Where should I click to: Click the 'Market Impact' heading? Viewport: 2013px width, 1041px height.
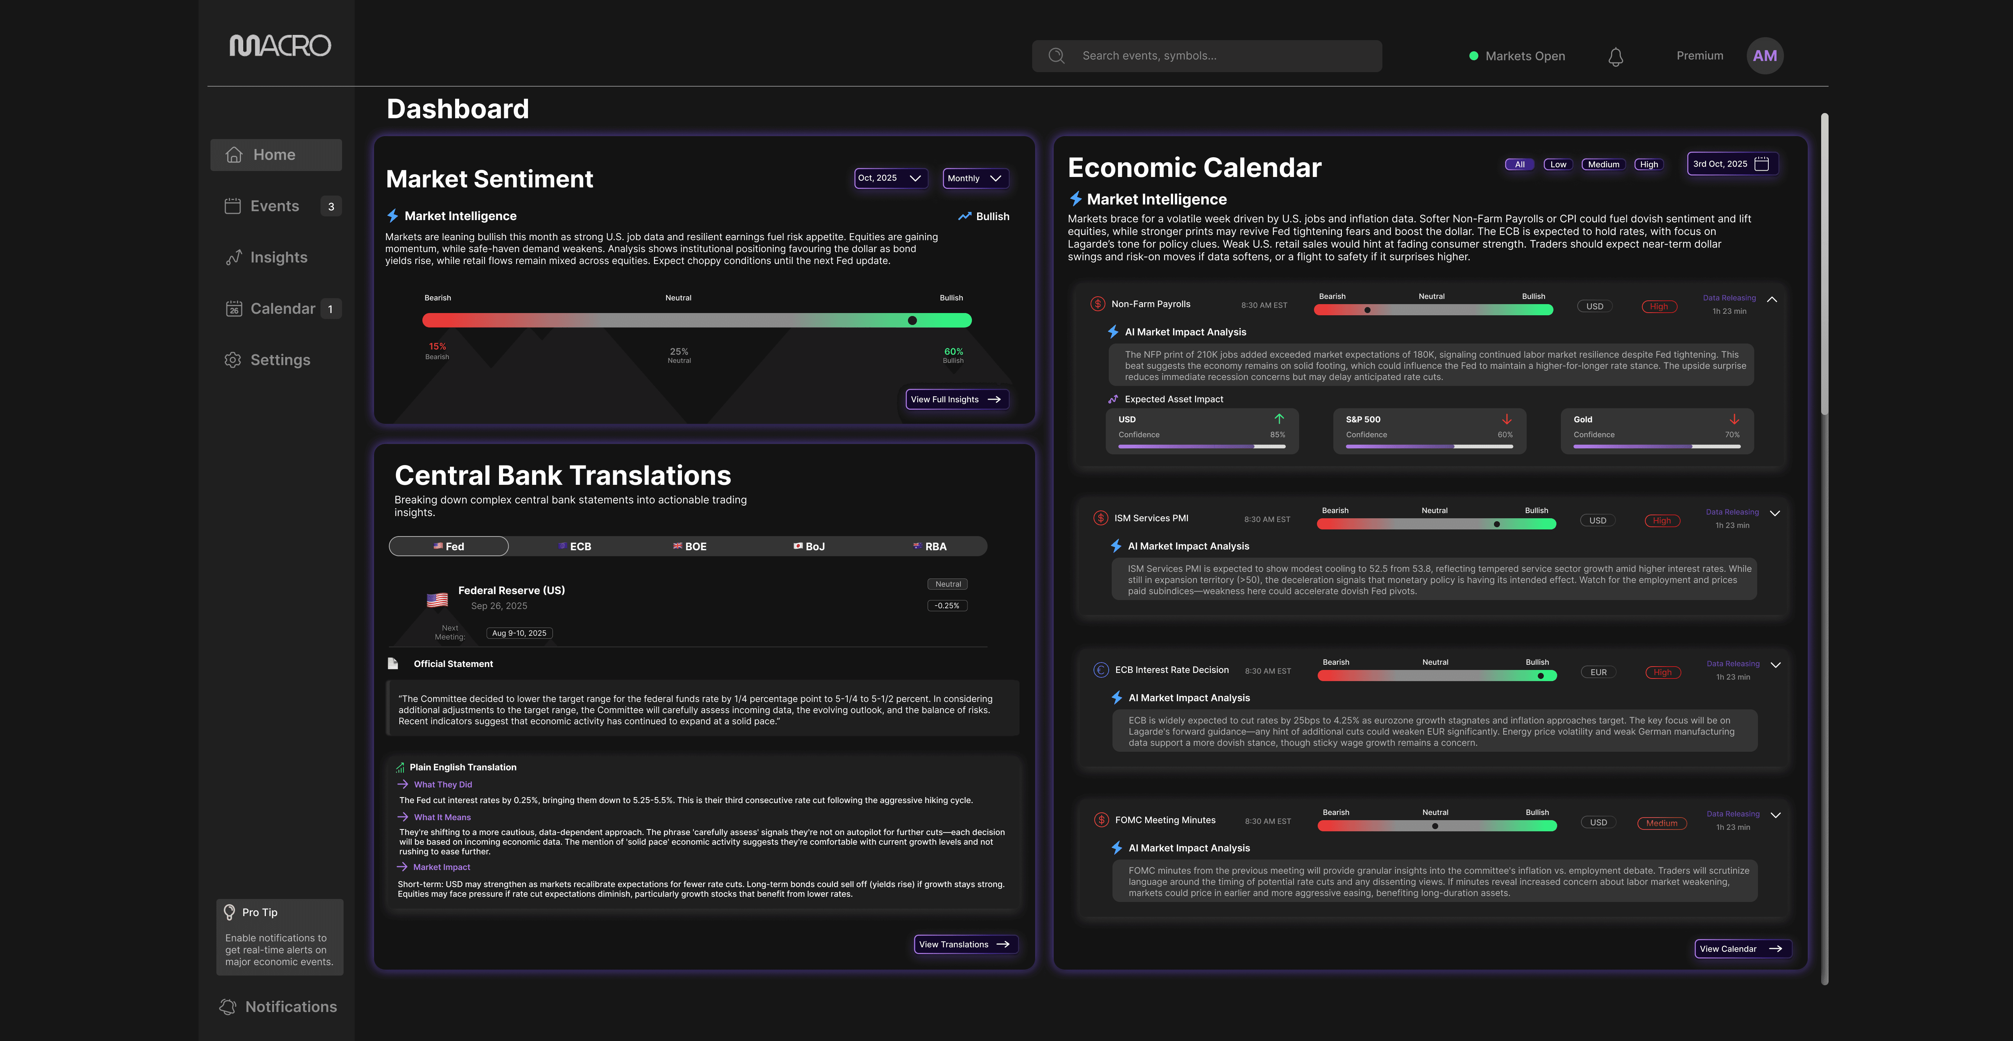441,867
